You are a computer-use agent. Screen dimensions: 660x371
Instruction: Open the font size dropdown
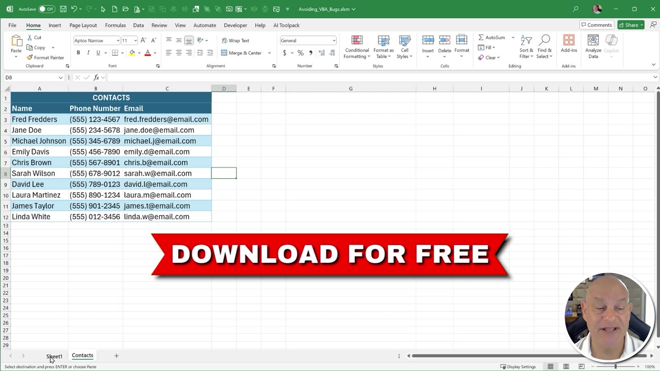pos(136,40)
